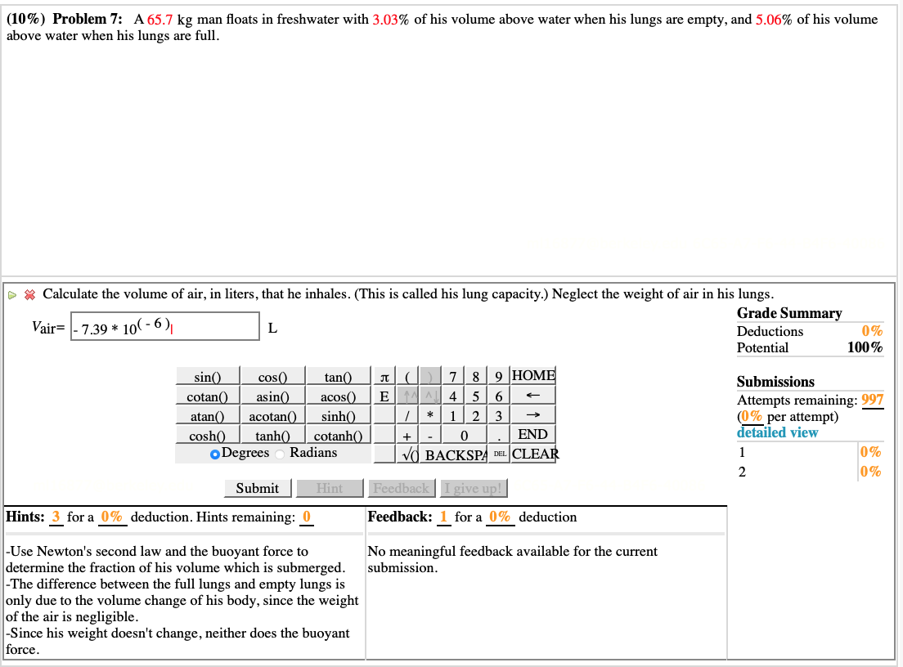Click the green triangle expander arrow

click(x=12, y=293)
